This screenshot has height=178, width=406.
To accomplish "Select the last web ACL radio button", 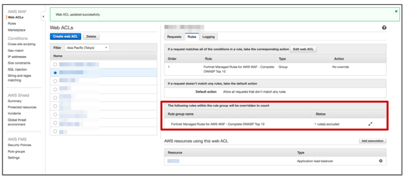I will [55, 131].
